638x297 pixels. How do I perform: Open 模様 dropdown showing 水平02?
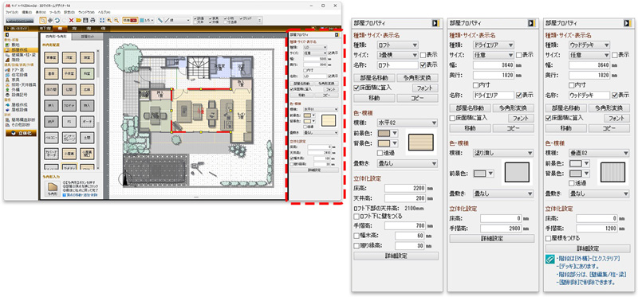tap(408, 123)
